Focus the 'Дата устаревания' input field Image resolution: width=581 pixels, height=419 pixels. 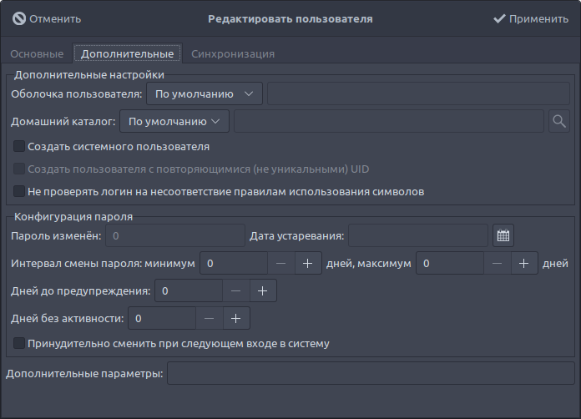[x=417, y=236]
